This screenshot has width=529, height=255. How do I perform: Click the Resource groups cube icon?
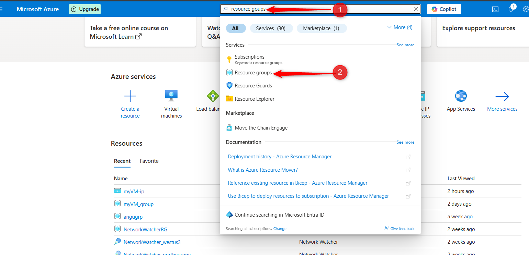pyautogui.click(x=229, y=73)
